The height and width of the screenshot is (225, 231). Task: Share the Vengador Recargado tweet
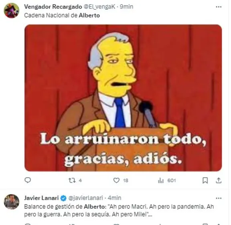219,180
